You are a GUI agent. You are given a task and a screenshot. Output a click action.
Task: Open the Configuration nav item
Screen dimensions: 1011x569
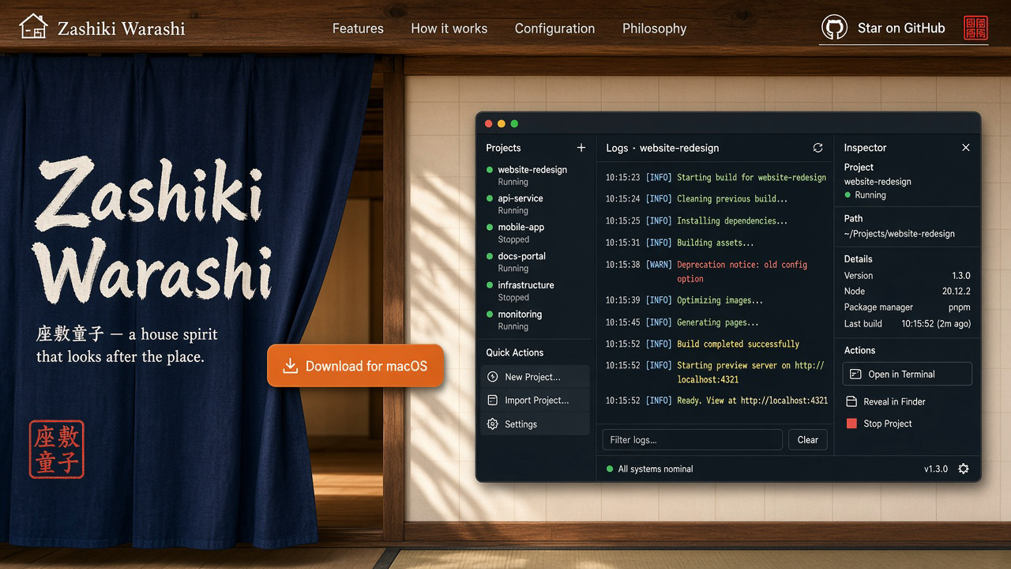(555, 28)
